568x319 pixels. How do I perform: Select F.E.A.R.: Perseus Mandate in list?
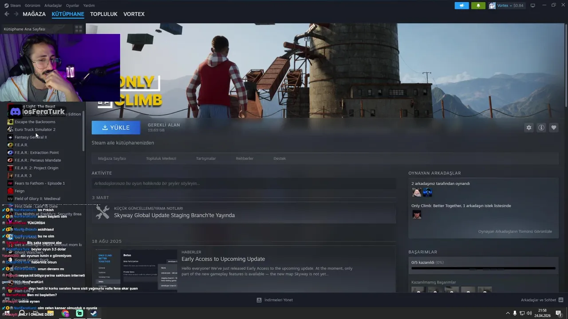38,160
